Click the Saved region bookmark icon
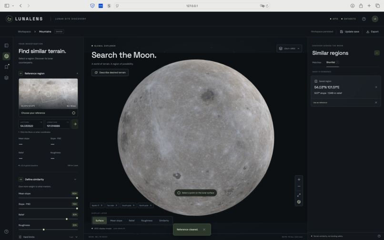Screen dimensions: 384x240 pos(316,81)
